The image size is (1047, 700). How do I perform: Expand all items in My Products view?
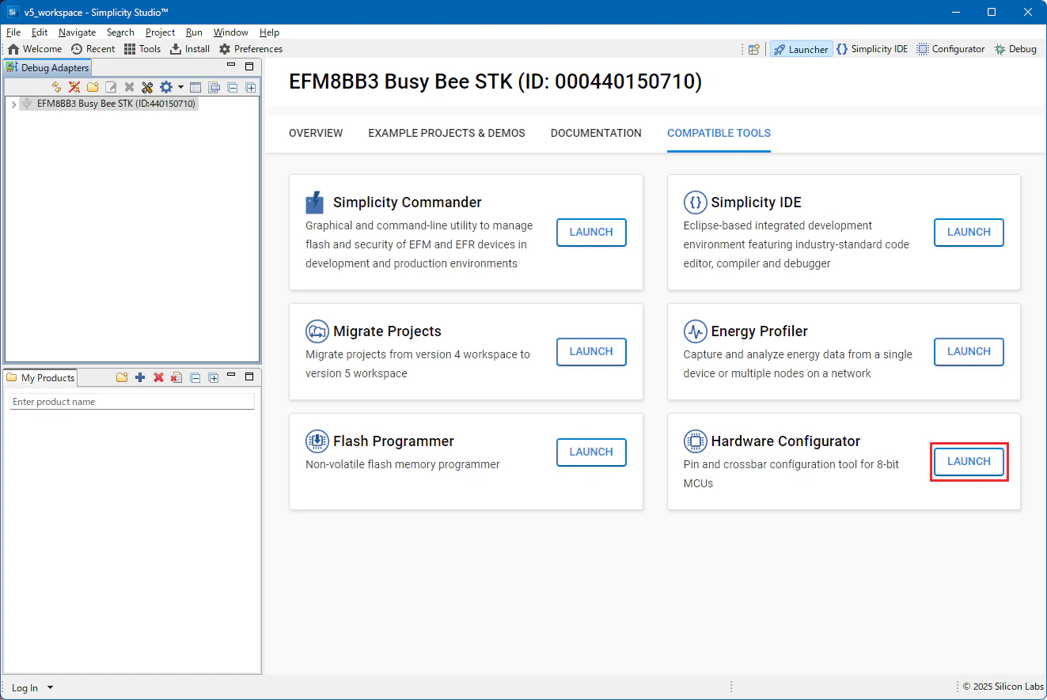tap(213, 377)
